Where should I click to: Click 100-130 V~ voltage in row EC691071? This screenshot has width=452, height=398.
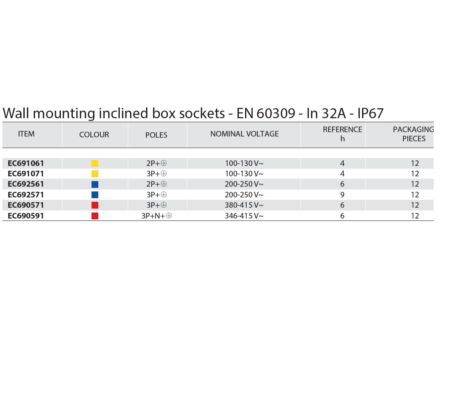tap(244, 174)
